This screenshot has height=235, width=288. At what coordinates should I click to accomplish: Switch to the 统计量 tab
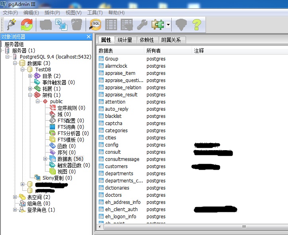(x=125, y=40)
